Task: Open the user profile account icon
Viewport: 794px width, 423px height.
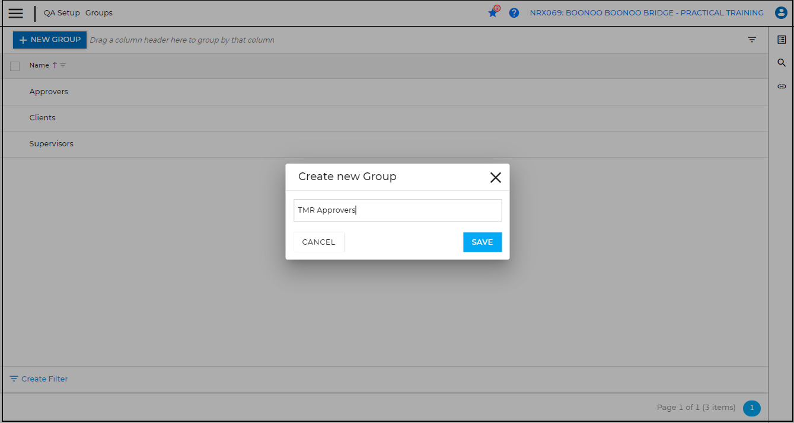Action: (781, 13)
